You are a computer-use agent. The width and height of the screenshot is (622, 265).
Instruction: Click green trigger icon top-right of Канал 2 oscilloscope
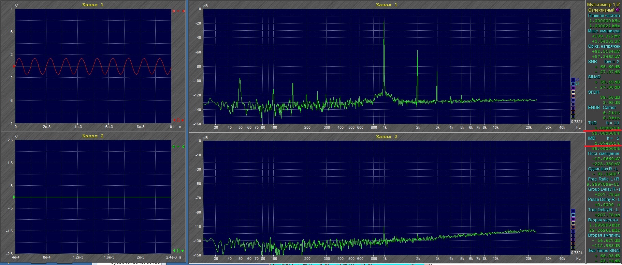coord(178,147)
